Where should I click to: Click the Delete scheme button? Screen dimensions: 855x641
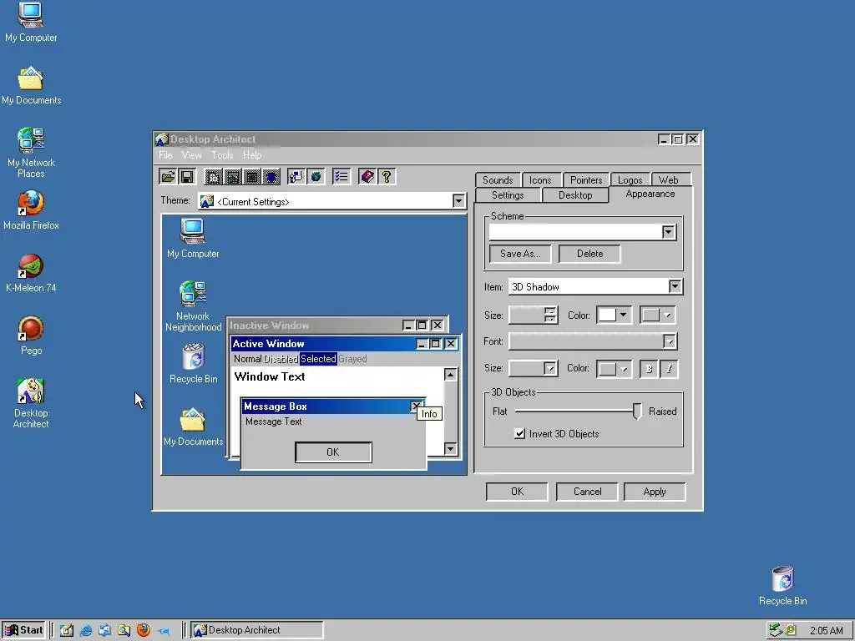pyautogui.click(x=590, y=254)
